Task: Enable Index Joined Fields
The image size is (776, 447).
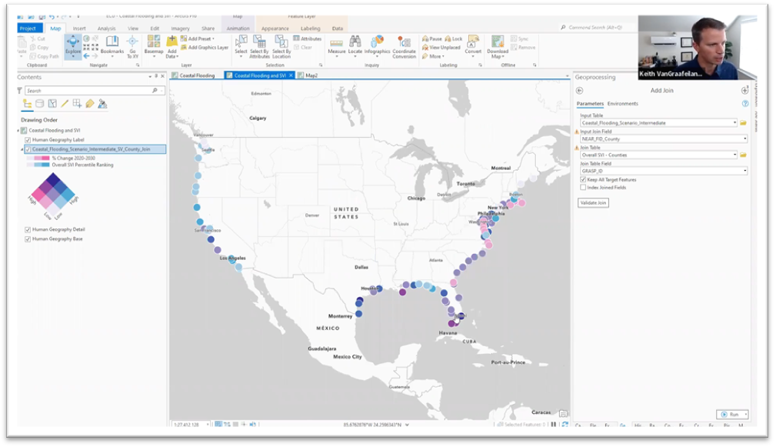Action: 582,188
